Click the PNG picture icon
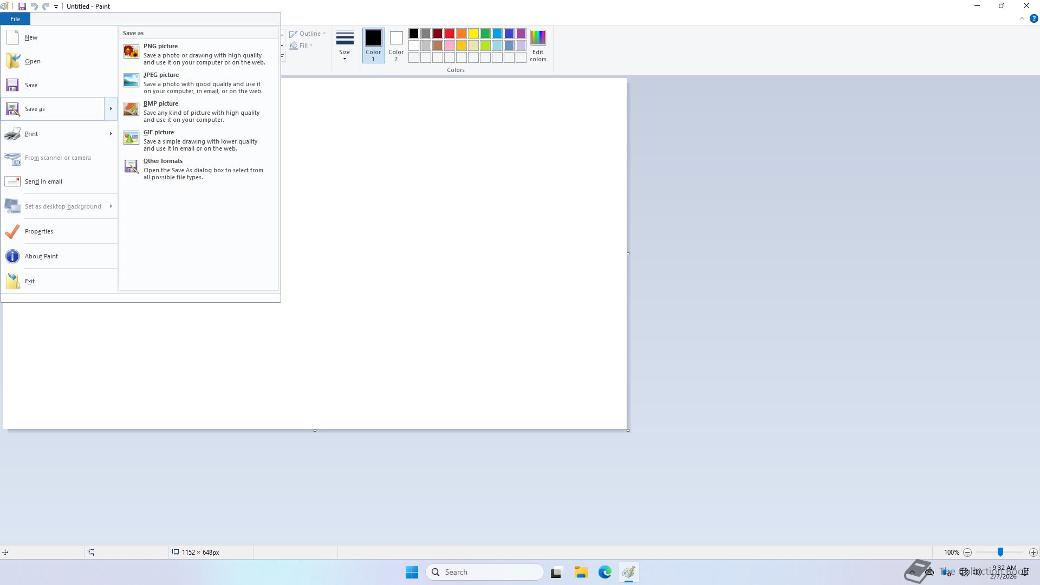Screen dimensions: 1040x585 pos(131,52)
